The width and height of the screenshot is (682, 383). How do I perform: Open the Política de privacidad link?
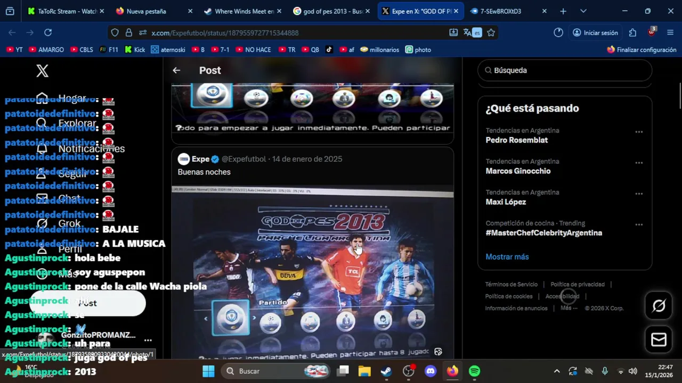coord(578,285)
